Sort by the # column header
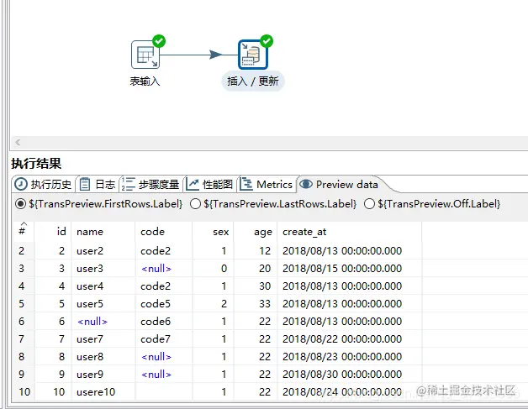The image size is (528, 409). tap(23, 232)
